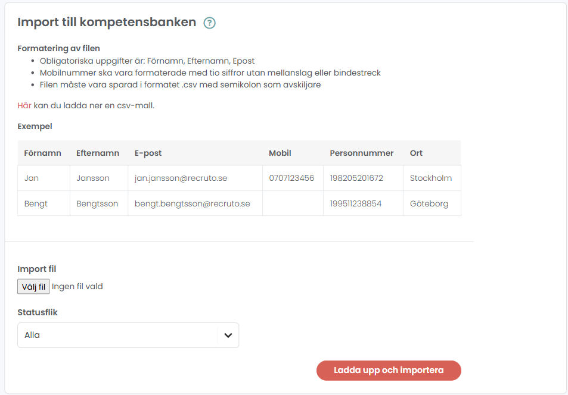568x395 pixels.
Task: Select the Förnamn column header
Action: coord(43,153)
